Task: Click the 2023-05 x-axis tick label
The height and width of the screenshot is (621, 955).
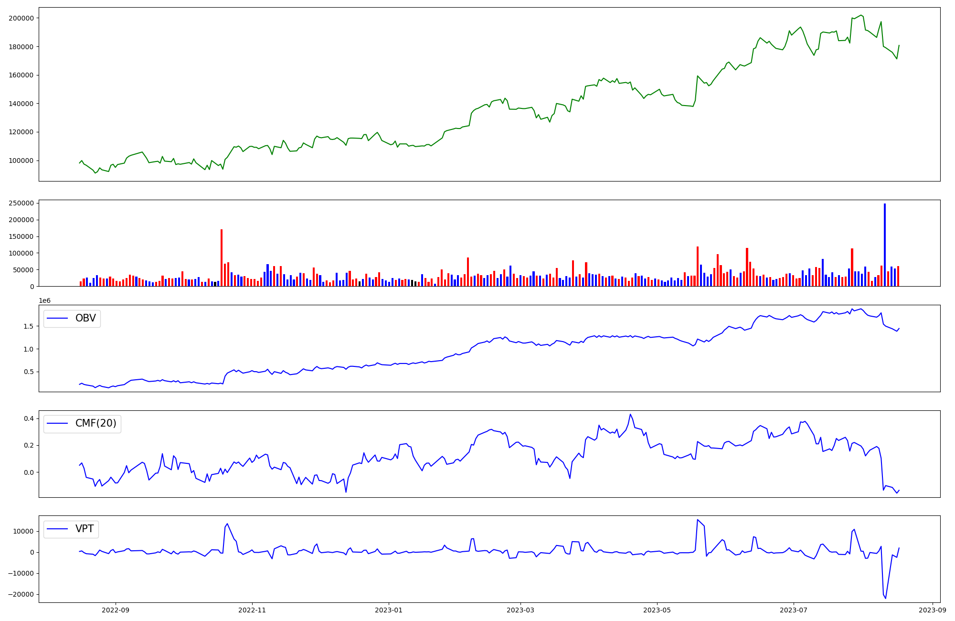Action: tap(657, 610)
